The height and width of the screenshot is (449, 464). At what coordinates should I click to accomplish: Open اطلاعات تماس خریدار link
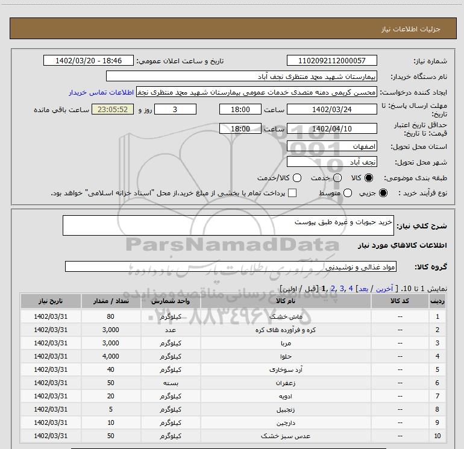[x=101, y=92]
